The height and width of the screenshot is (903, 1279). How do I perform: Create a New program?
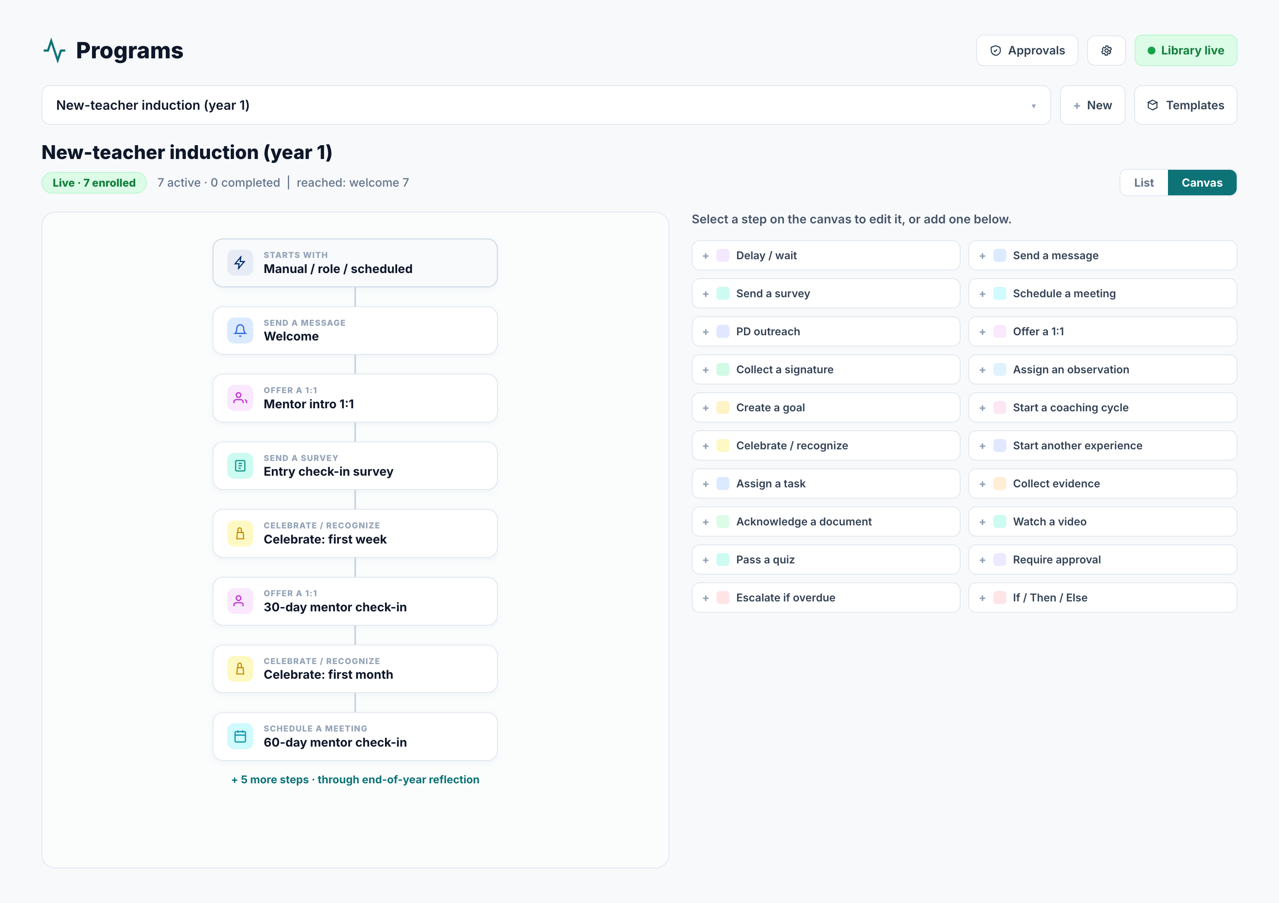click(x=1092, y=105)
